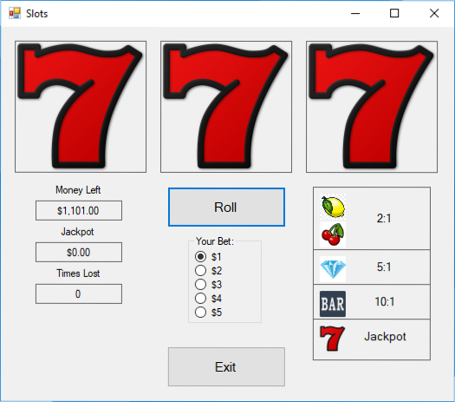Select the $1 bet option
This screenshot has height=402, width=455.
click(x=200, y=257)
